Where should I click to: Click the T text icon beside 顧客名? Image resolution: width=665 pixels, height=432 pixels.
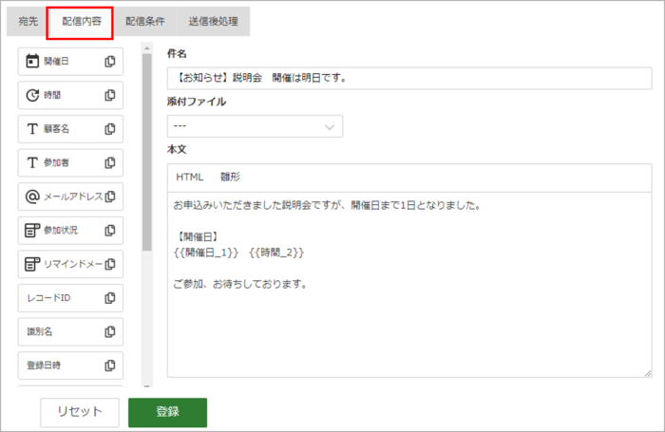click(x=32, y=129)
